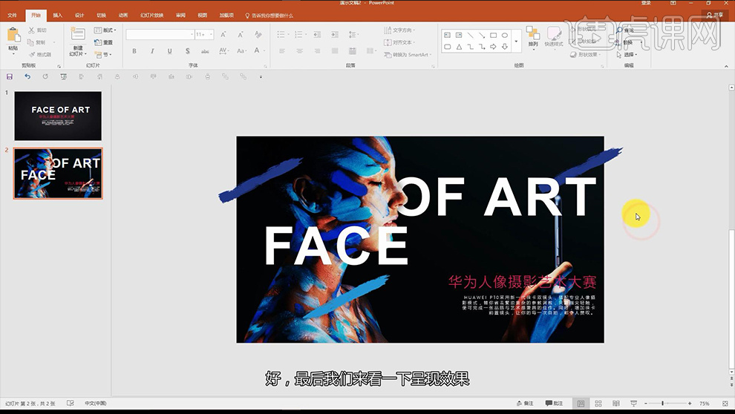
Task: Click 备注 Notes button in status bar
Action: click(525, 403)
